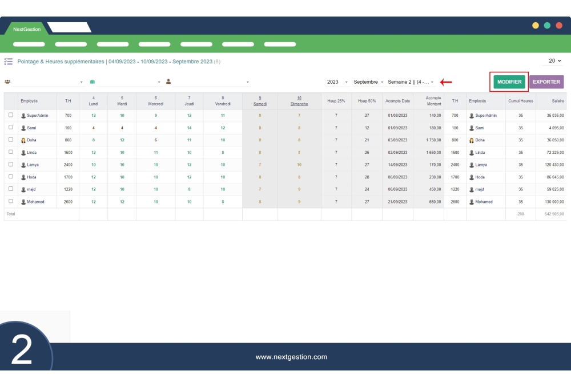Sort by the Samedi column header

(260, 104)
